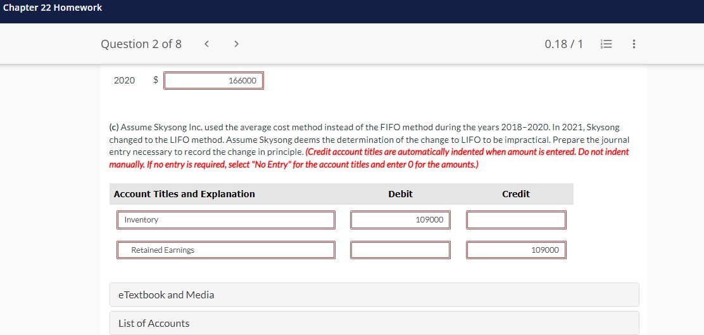
Task: Click the 2020 amount field showing 166000
Action: click(x=213, y=81)
